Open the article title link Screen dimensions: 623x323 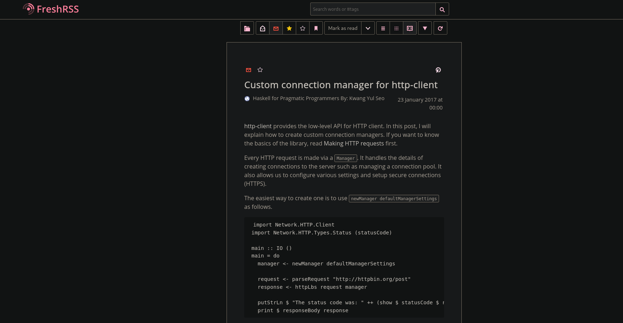tap(341, 85)
